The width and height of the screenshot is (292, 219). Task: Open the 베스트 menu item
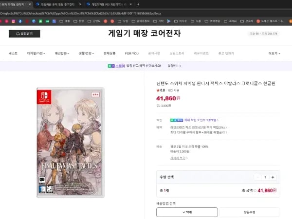coord(13,53)
